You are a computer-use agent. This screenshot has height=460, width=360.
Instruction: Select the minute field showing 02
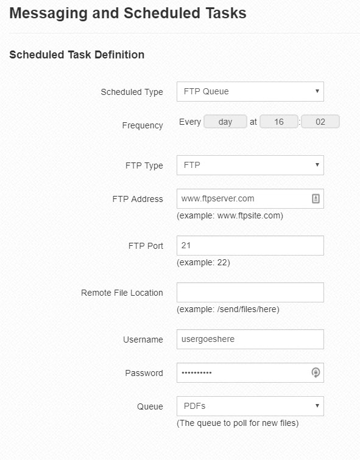click(x=320, y=122)
